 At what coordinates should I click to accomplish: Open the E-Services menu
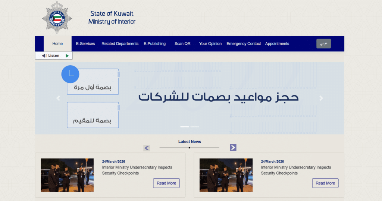coord(85,44)
